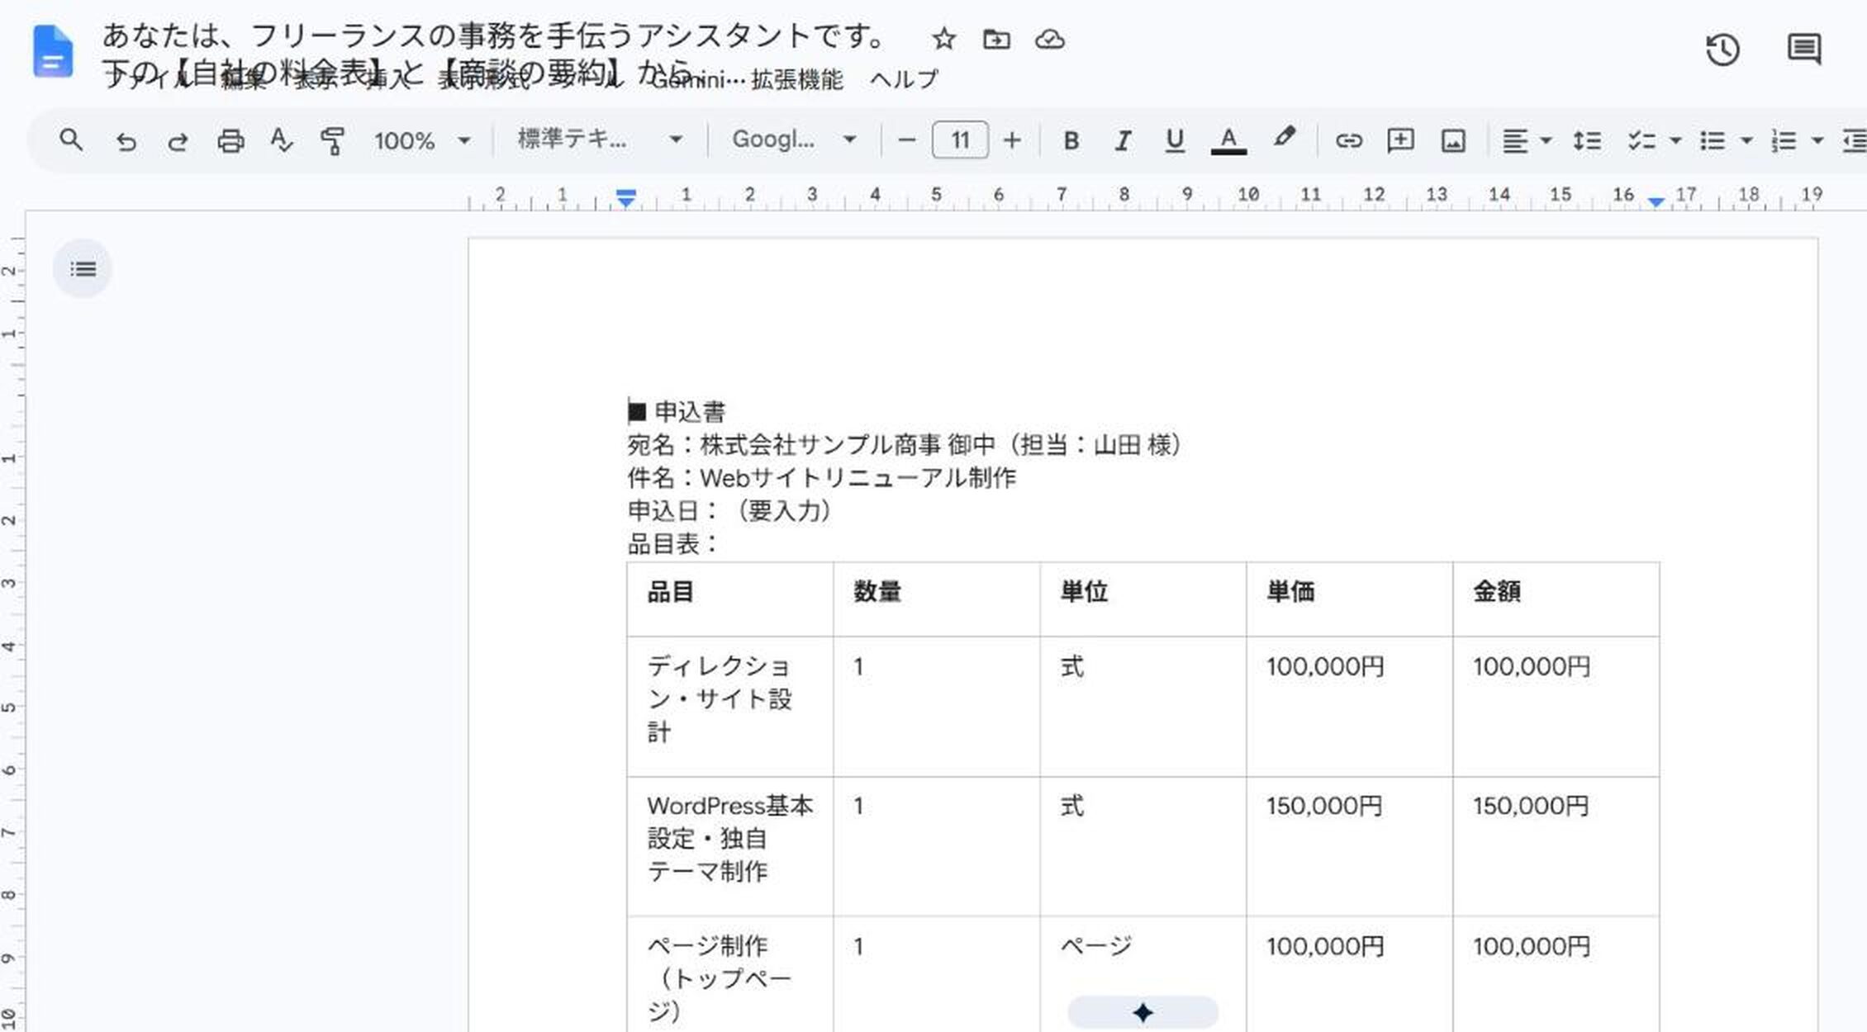Toggle underline formatting
This screenshot has height=1032, width=1867.
(1174, 141)
